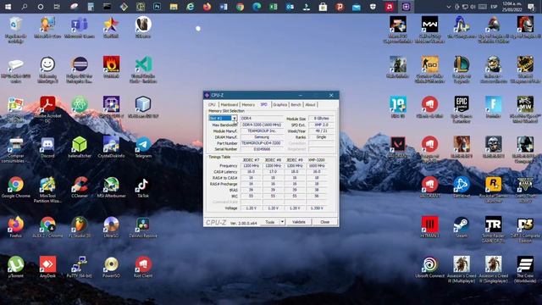This screenshot has height=305, width=542.
Task: Open the Visual Studio Code Insiders shortcut
Action: [143, 69]
